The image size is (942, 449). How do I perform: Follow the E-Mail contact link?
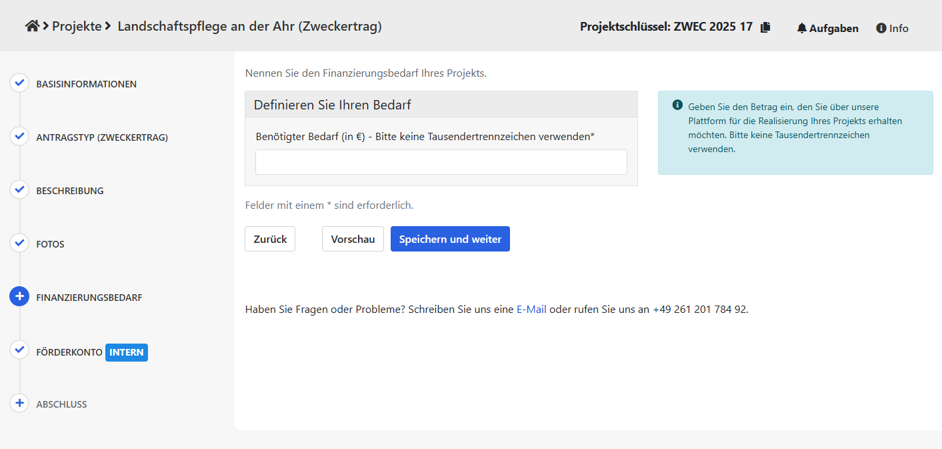coord(531,310)
